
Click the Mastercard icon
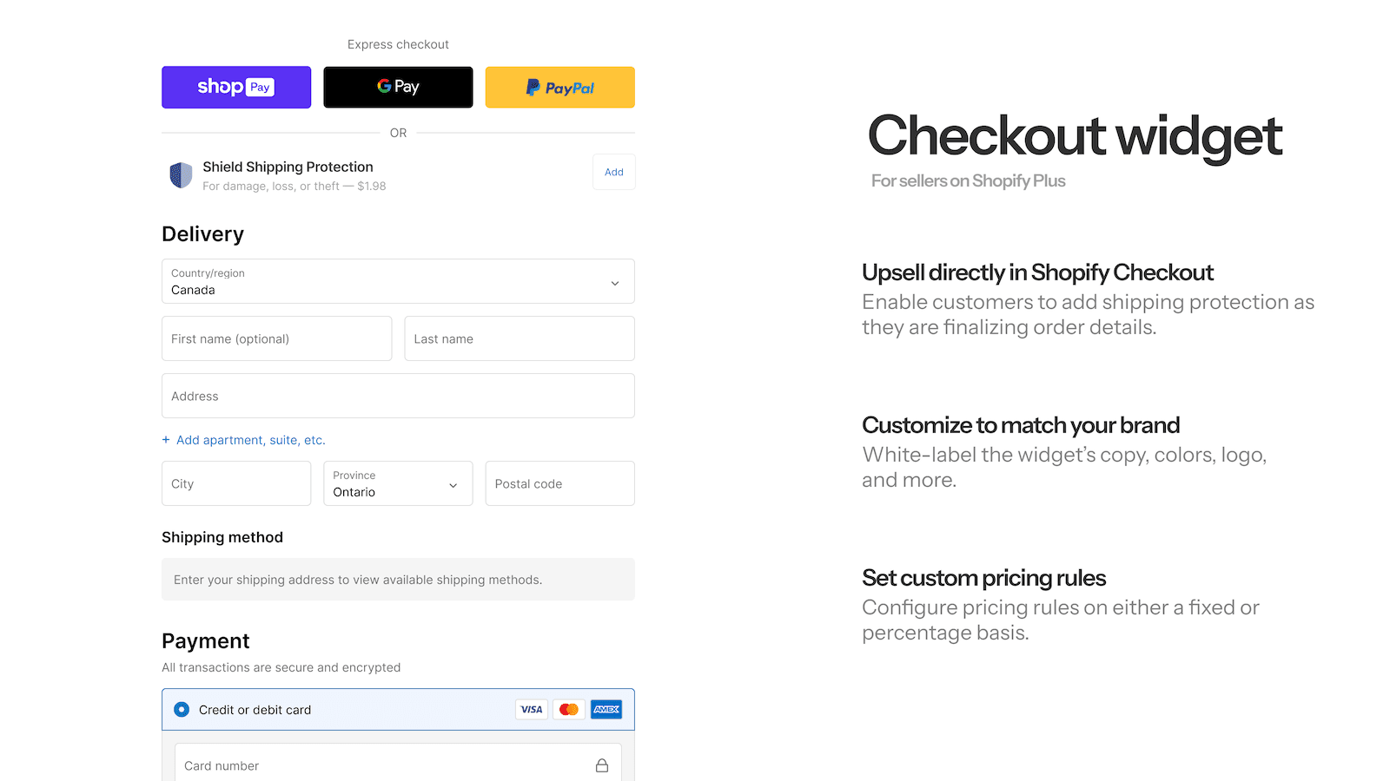[569, 710]
